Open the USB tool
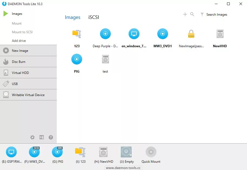 [14, 84]
